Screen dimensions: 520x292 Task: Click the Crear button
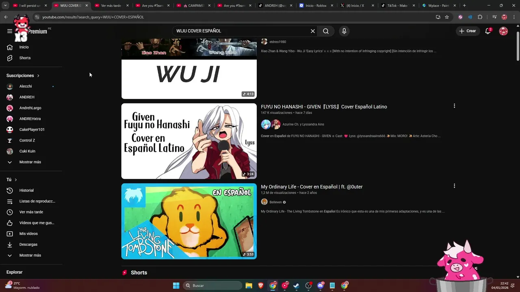(x=468, y=31)
